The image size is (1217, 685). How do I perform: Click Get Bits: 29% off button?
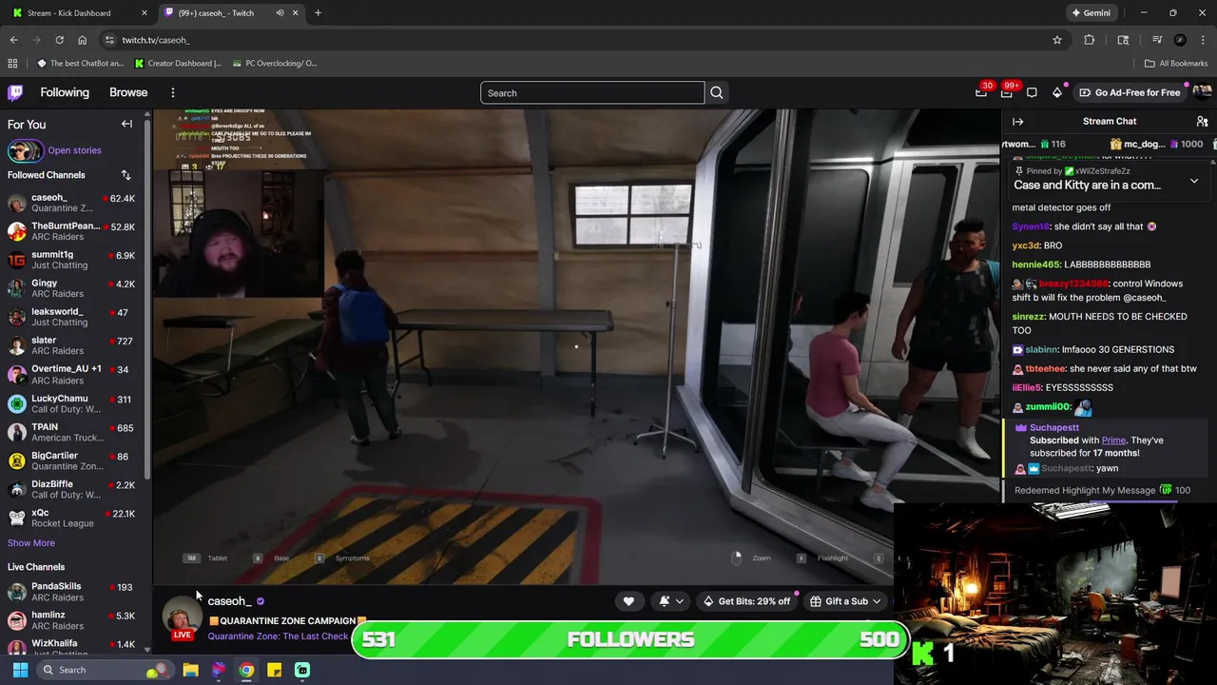point(746,601)
